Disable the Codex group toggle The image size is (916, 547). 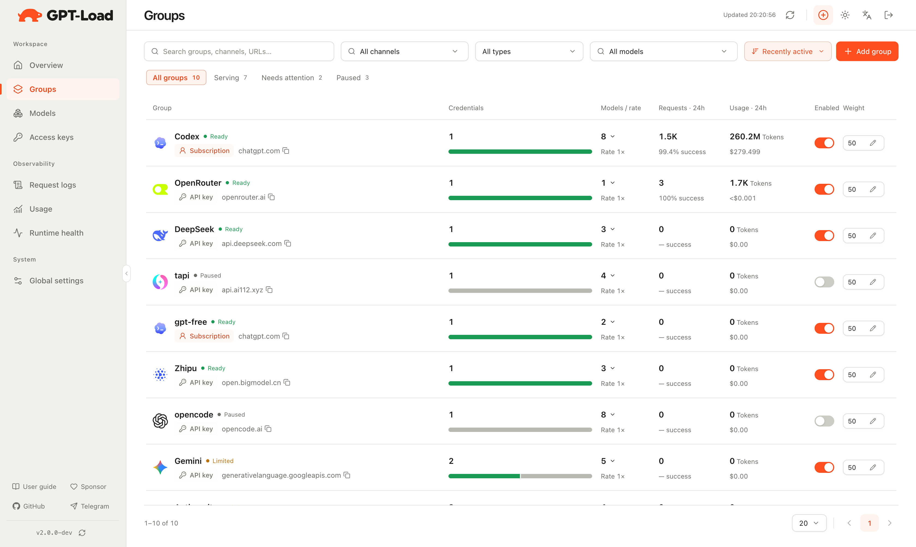(x=824, y=143)
